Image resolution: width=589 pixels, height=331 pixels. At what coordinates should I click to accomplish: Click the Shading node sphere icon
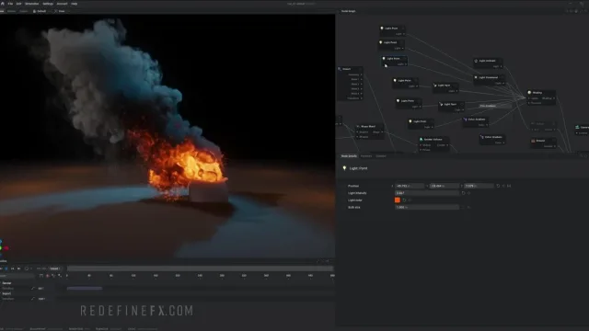point(530,92)
